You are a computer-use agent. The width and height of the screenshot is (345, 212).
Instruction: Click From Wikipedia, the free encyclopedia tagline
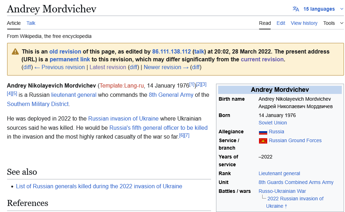coord(49,36)
